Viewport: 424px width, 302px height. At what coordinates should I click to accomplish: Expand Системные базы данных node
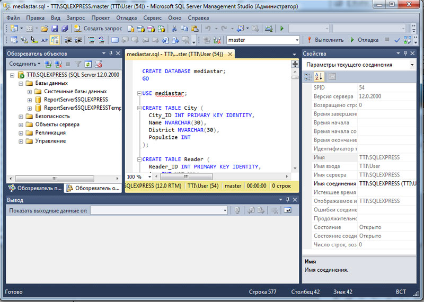pyautogui.click(x=30, y=92)
